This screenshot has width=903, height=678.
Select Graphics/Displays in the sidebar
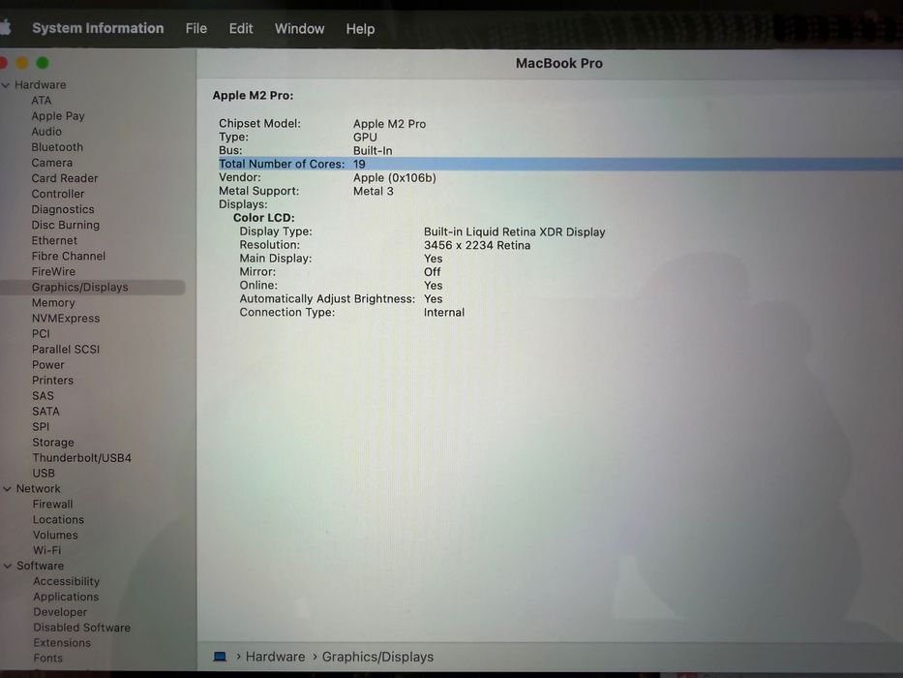(x=80, y=287)
